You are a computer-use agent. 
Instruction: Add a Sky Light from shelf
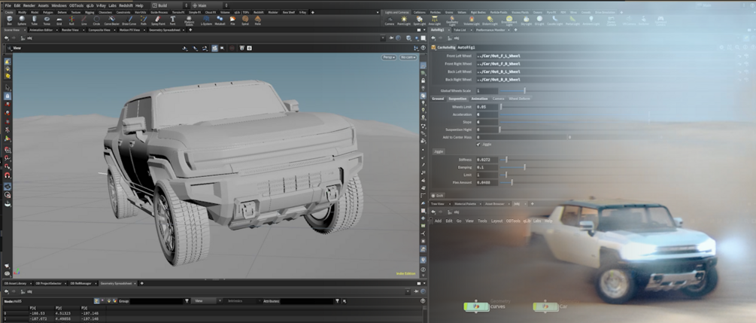click(x=527, y=20)
